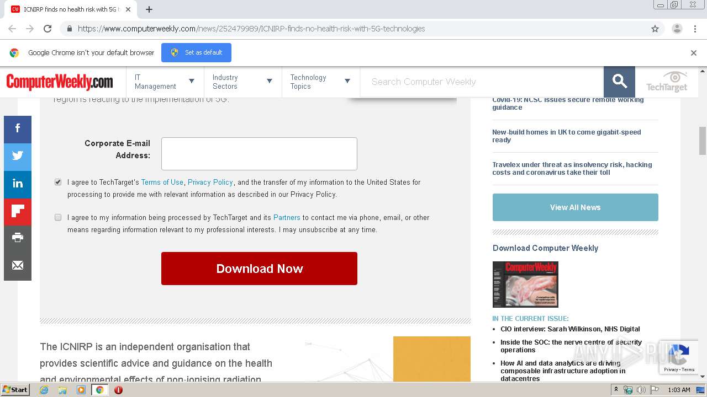Show hidden system tray icons
707x397 pixels.
(x=616, y=390)
